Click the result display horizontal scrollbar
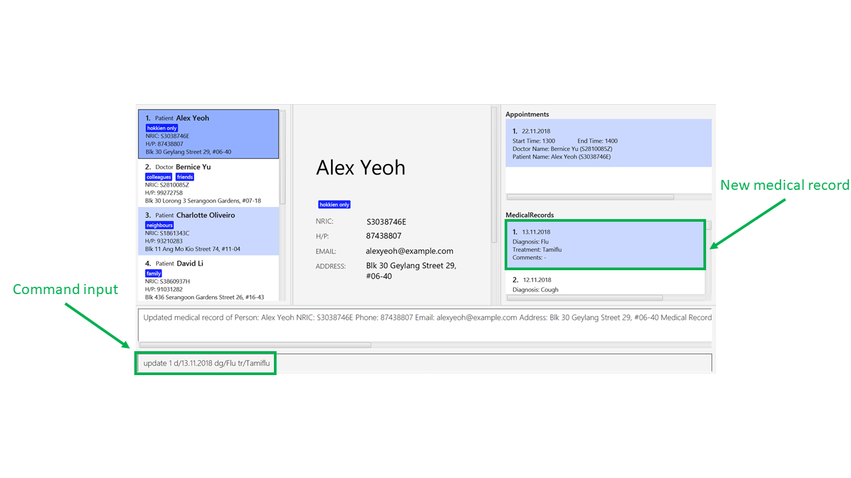The height and width of the screenshot is (478, 851). coord(255,345)
